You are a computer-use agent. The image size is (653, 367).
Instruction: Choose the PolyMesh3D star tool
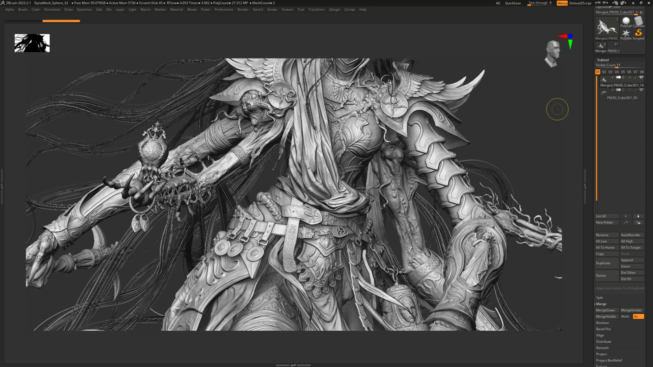pyautogui.click(x=626, y=33)
